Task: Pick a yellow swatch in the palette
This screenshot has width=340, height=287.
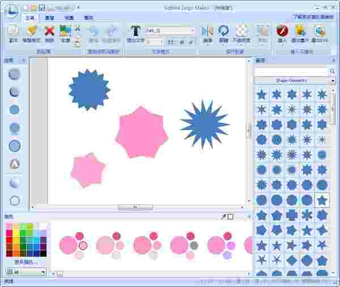Action: 16,233
